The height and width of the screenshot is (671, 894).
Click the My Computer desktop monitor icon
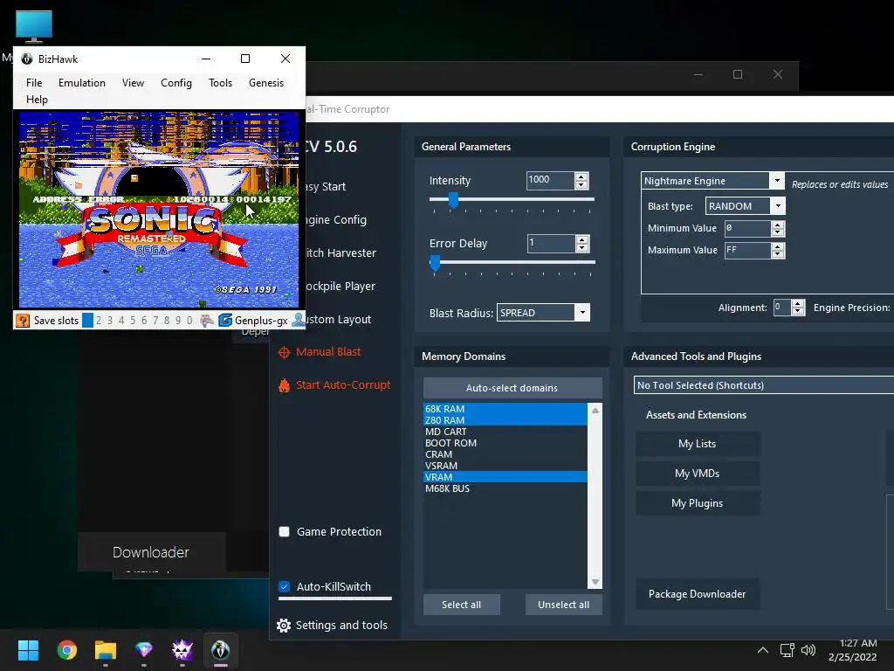pyautogui.click(x=34, y=26)
